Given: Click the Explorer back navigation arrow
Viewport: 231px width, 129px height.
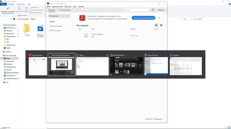Looking at the screenshot, I should 2,19.
